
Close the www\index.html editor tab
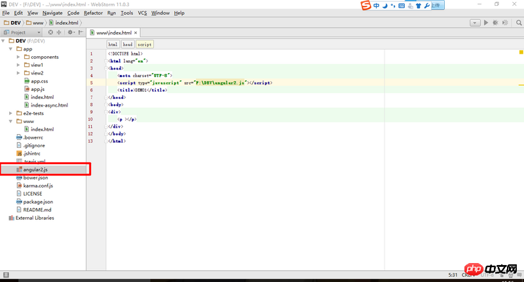(x=136, y=33)
